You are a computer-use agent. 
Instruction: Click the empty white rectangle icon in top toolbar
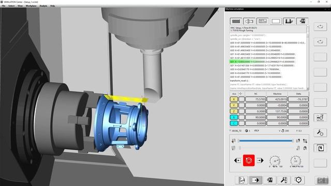[276, 21]
